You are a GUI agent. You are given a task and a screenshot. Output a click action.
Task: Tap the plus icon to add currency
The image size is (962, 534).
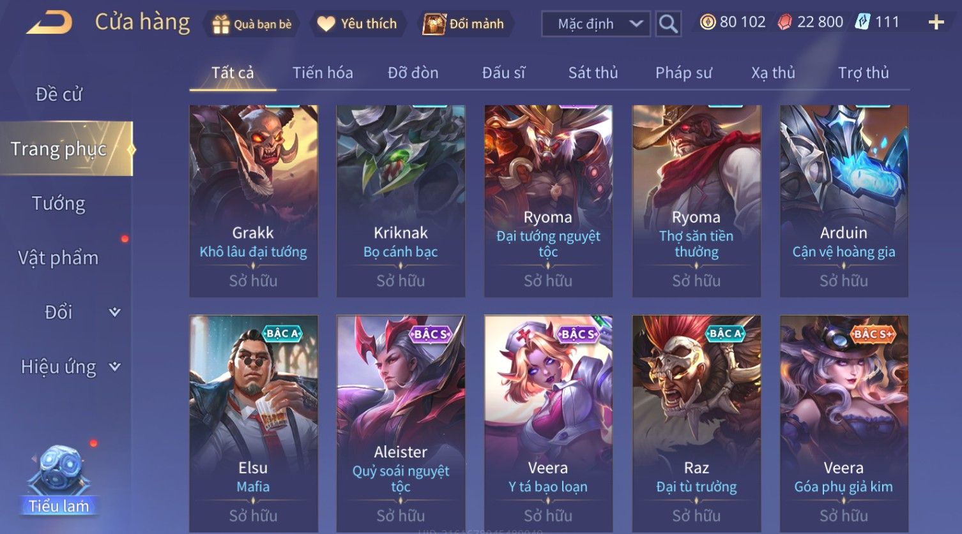[936, 23]
